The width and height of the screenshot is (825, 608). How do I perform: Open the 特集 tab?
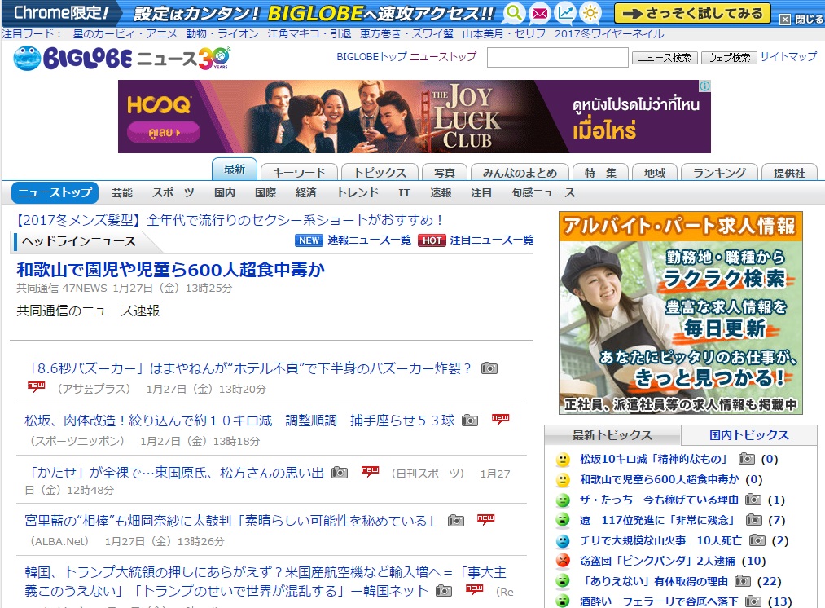600,172
